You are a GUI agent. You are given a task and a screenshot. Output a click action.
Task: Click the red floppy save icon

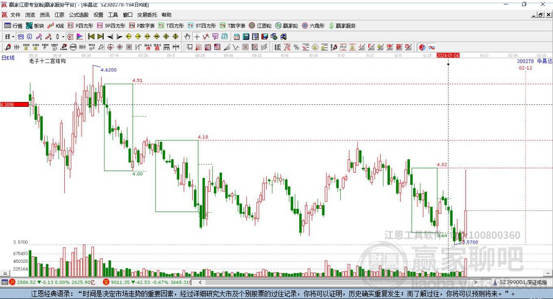click(265, 37)
